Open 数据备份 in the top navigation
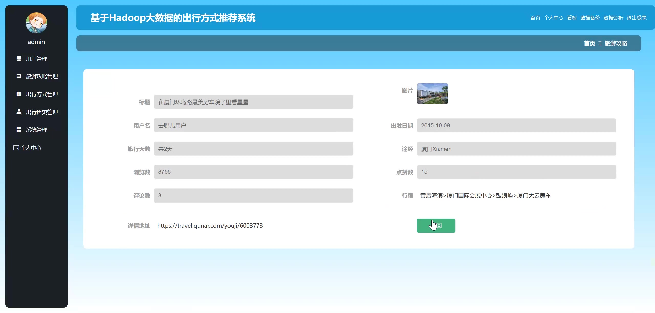 590,18
